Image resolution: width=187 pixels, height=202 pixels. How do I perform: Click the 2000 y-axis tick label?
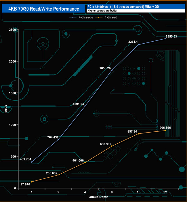pos(12,61)
